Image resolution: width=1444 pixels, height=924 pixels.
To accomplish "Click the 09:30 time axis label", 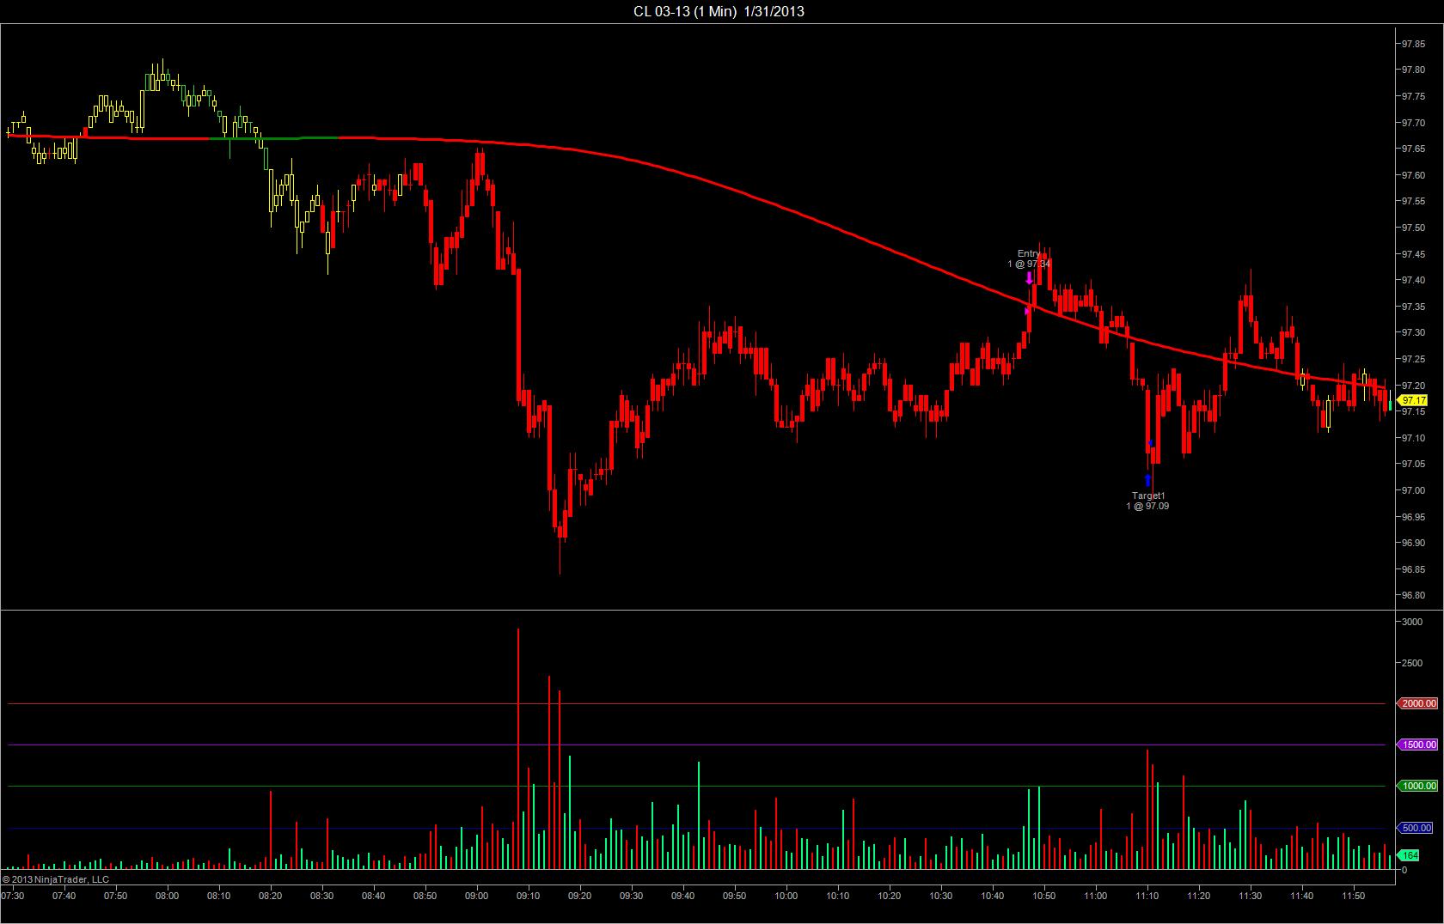I will coord(631,896).
